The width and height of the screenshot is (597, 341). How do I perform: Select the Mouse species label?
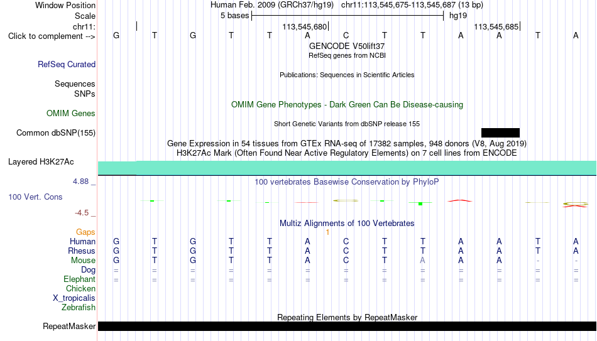[83, 261]
